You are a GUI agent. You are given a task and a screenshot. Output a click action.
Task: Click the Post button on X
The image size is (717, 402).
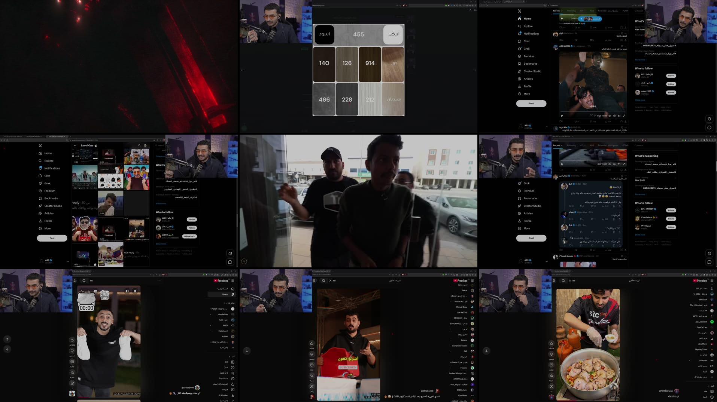(531, 103)
